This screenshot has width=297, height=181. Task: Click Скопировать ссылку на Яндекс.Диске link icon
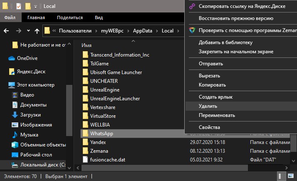[192, 6]
